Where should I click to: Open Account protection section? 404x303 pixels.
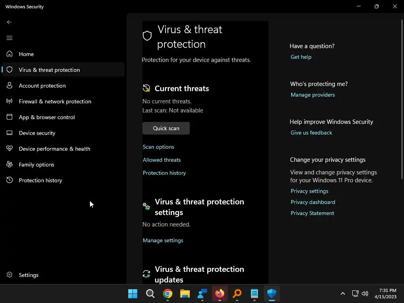63,86
